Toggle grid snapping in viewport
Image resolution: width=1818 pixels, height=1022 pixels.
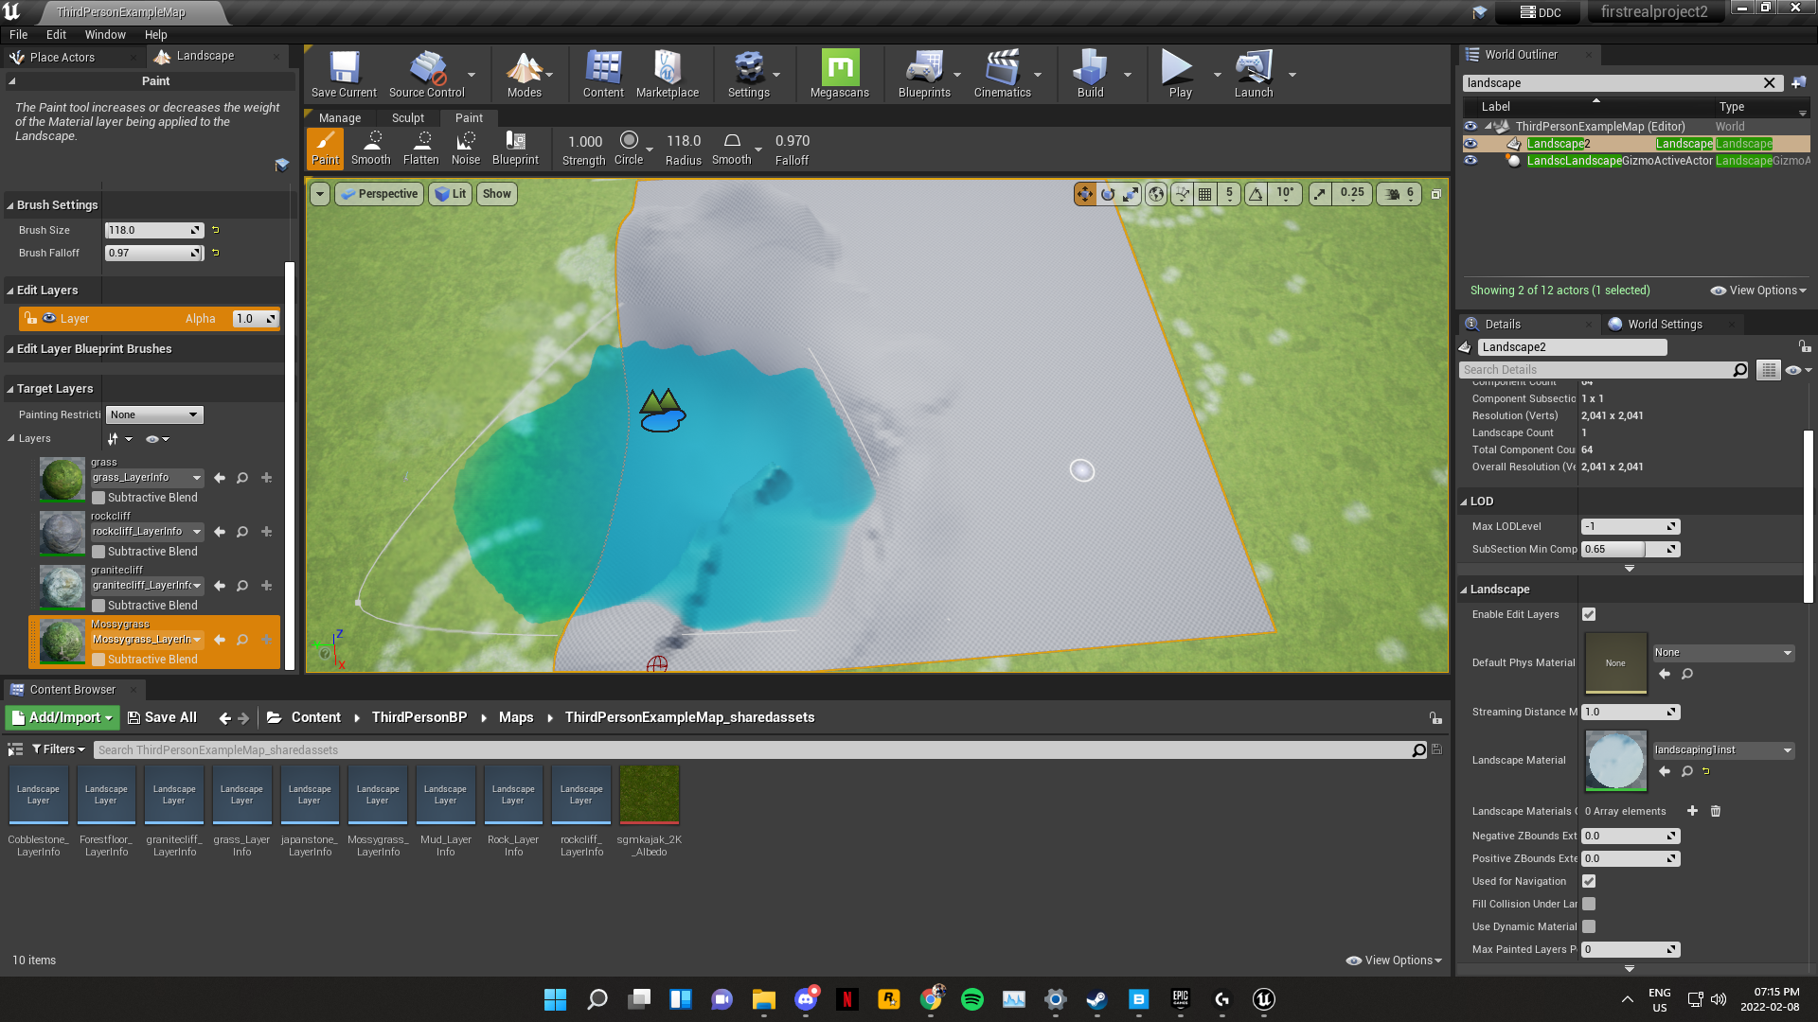1204,194
